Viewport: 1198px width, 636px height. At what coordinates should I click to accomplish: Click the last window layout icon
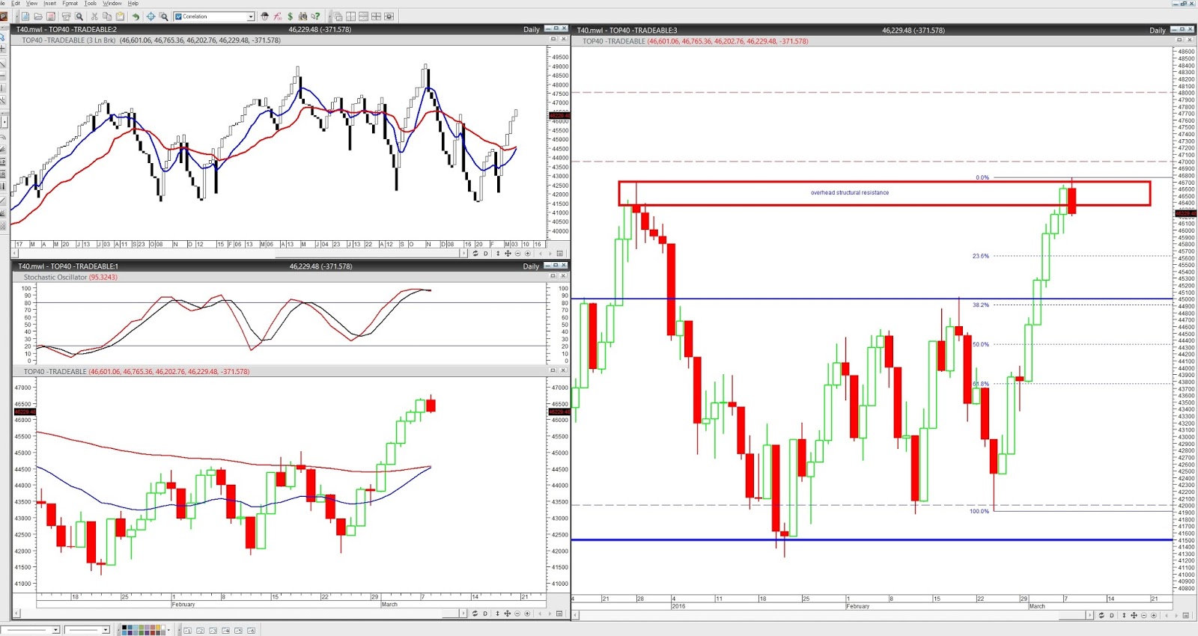pos(389,16)
